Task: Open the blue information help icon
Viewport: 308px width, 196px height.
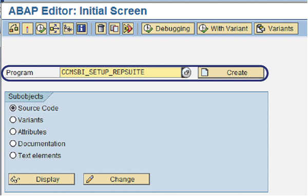Action: point(82,28)
